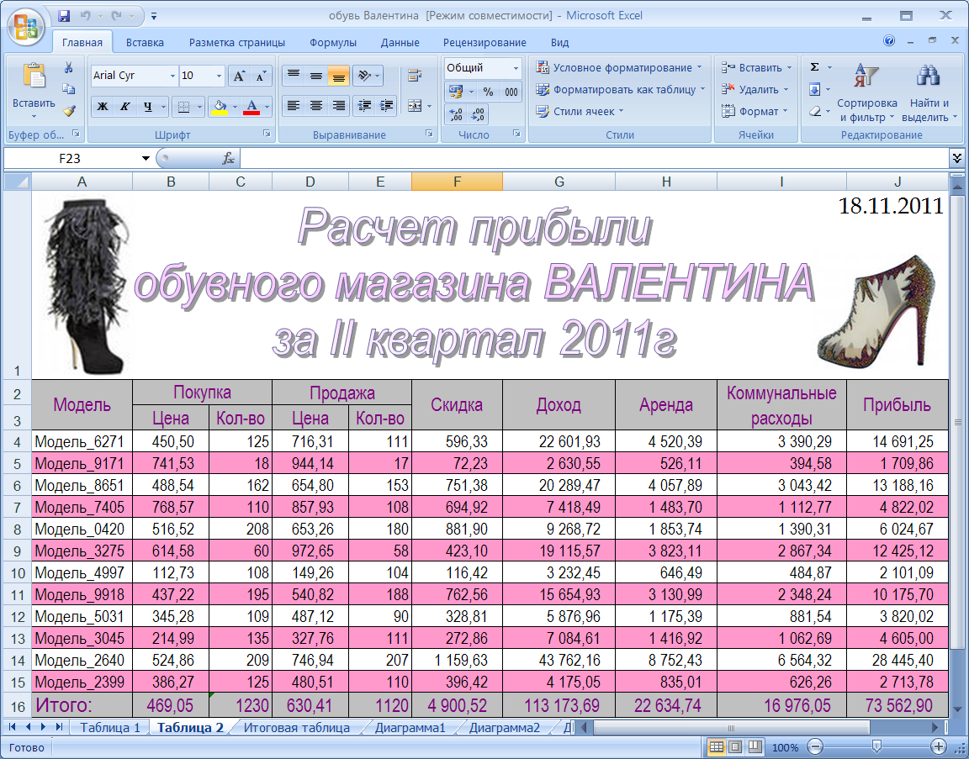Expand the formula bar chevron

tap(956, 158)
